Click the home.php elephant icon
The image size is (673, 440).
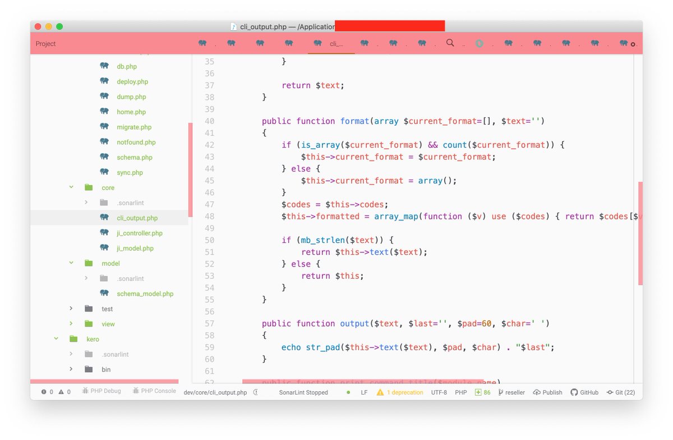[104, 112]
